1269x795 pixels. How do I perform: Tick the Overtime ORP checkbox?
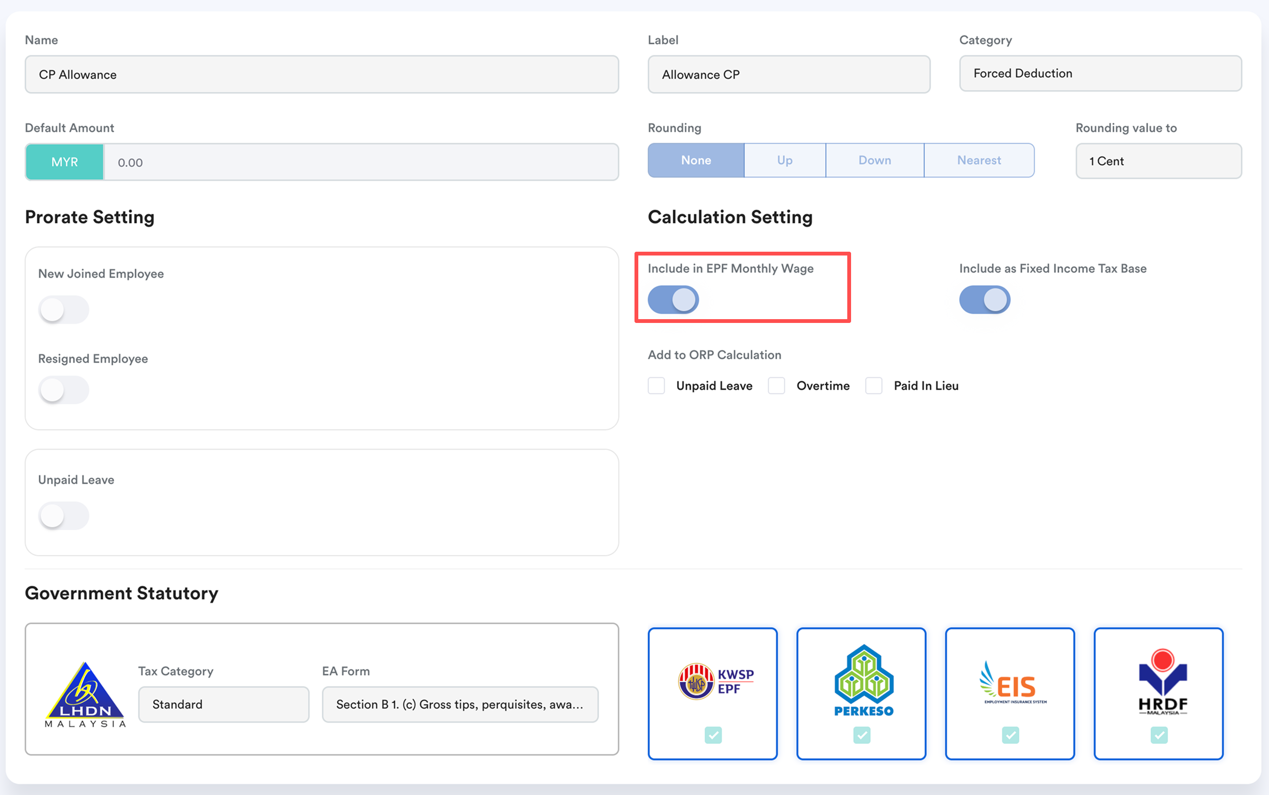click(x=777, y=386)
